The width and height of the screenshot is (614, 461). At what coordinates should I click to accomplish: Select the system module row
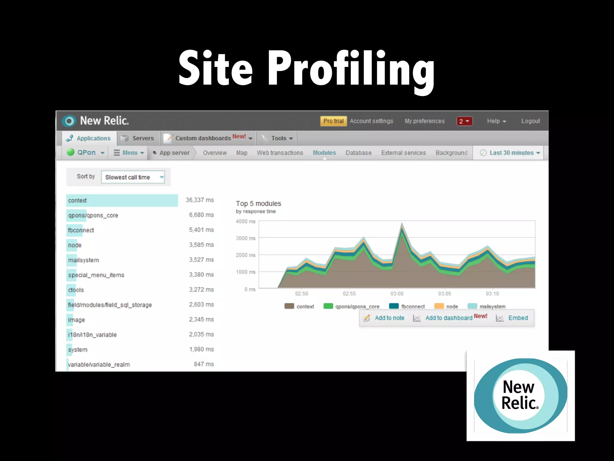pyautogui.click(x=140, y=349)
